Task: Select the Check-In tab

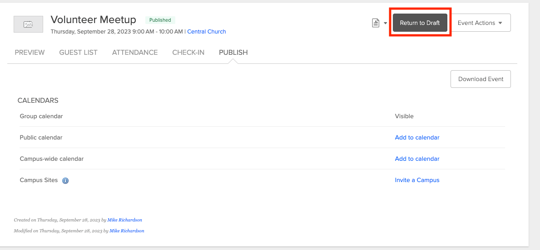Action: (188, 53)
